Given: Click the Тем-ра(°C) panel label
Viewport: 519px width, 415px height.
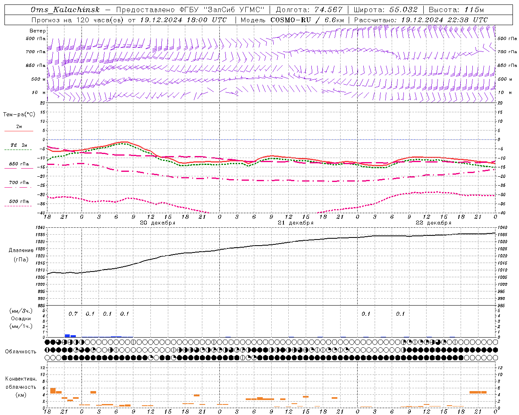Looking at the screenshot, I should (19, 115).
